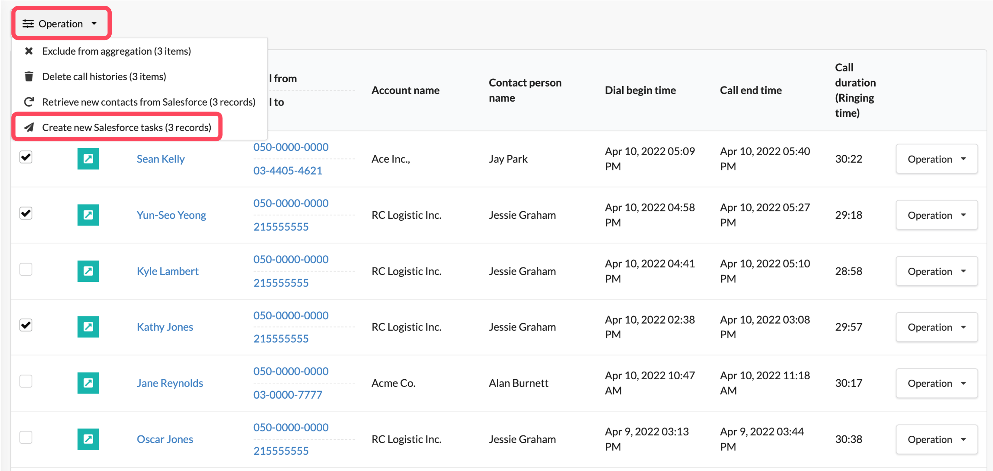Click the 28:58 call duration value
This screenshot has height=471, width=993.
tap(848, 271)
